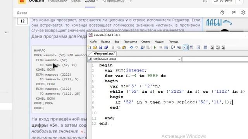This screenshot has height=139, width=248.
Task: Click the Format code icon
Action: 198,47
